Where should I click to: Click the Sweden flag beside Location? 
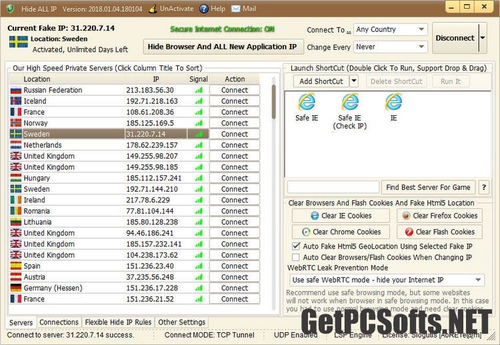[x=19, y=42]
